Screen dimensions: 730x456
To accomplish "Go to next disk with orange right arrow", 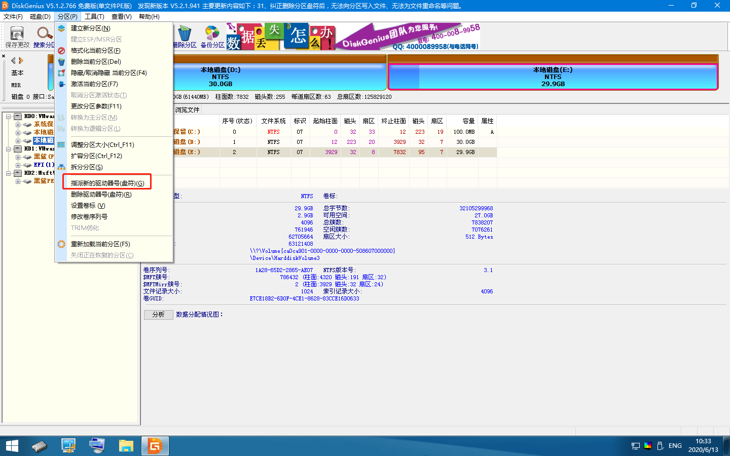I will (21, 60).
